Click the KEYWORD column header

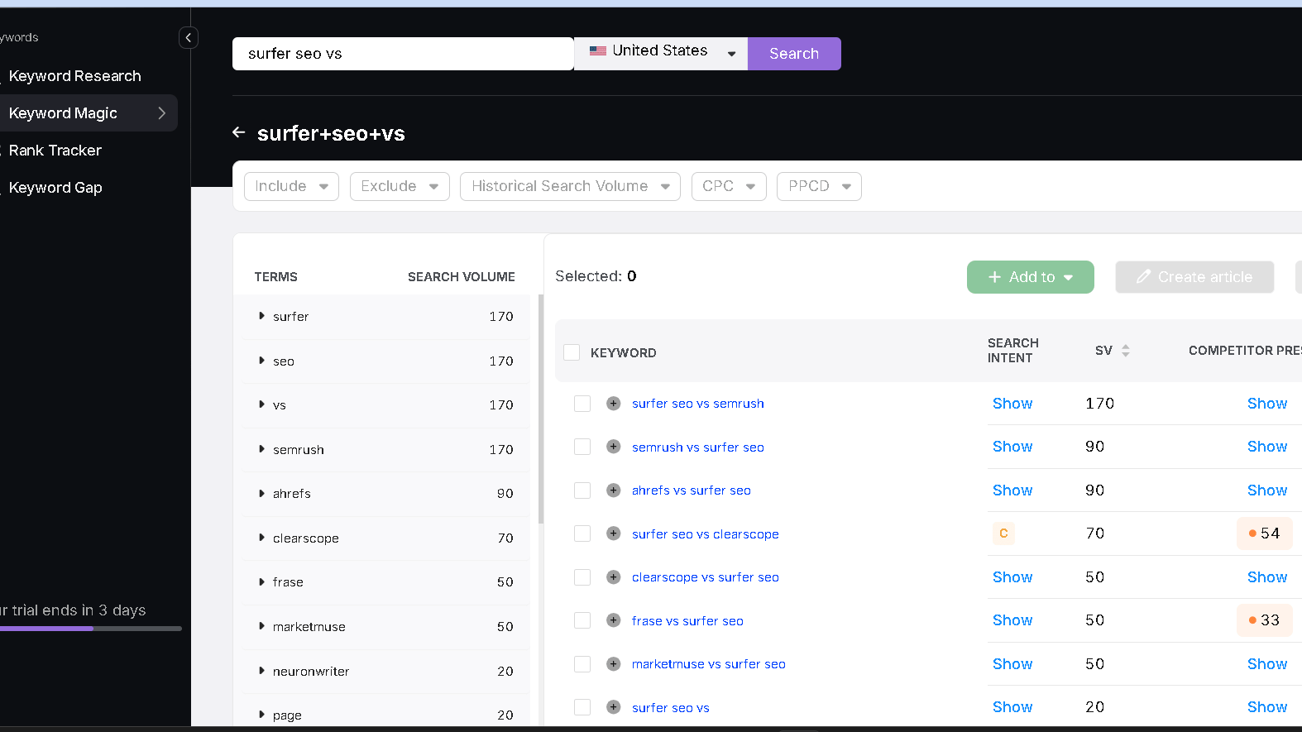click(624, 353)
